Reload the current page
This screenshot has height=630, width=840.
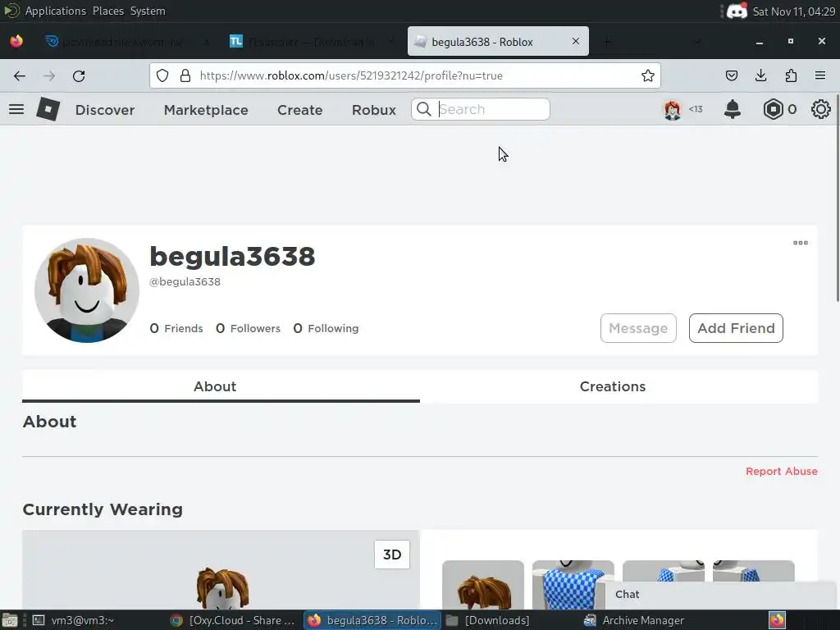(x=79, y=76)
